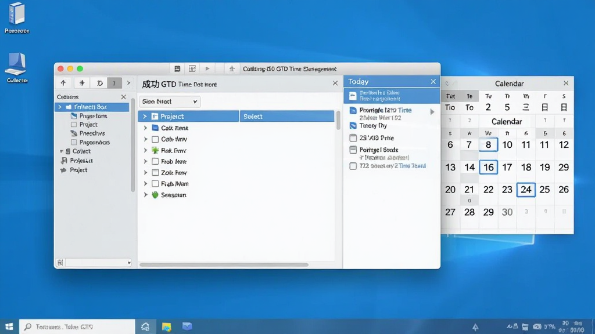595x334 pixels.
Task: Click the play triangle in the title bar
Action: click(207, 68)
